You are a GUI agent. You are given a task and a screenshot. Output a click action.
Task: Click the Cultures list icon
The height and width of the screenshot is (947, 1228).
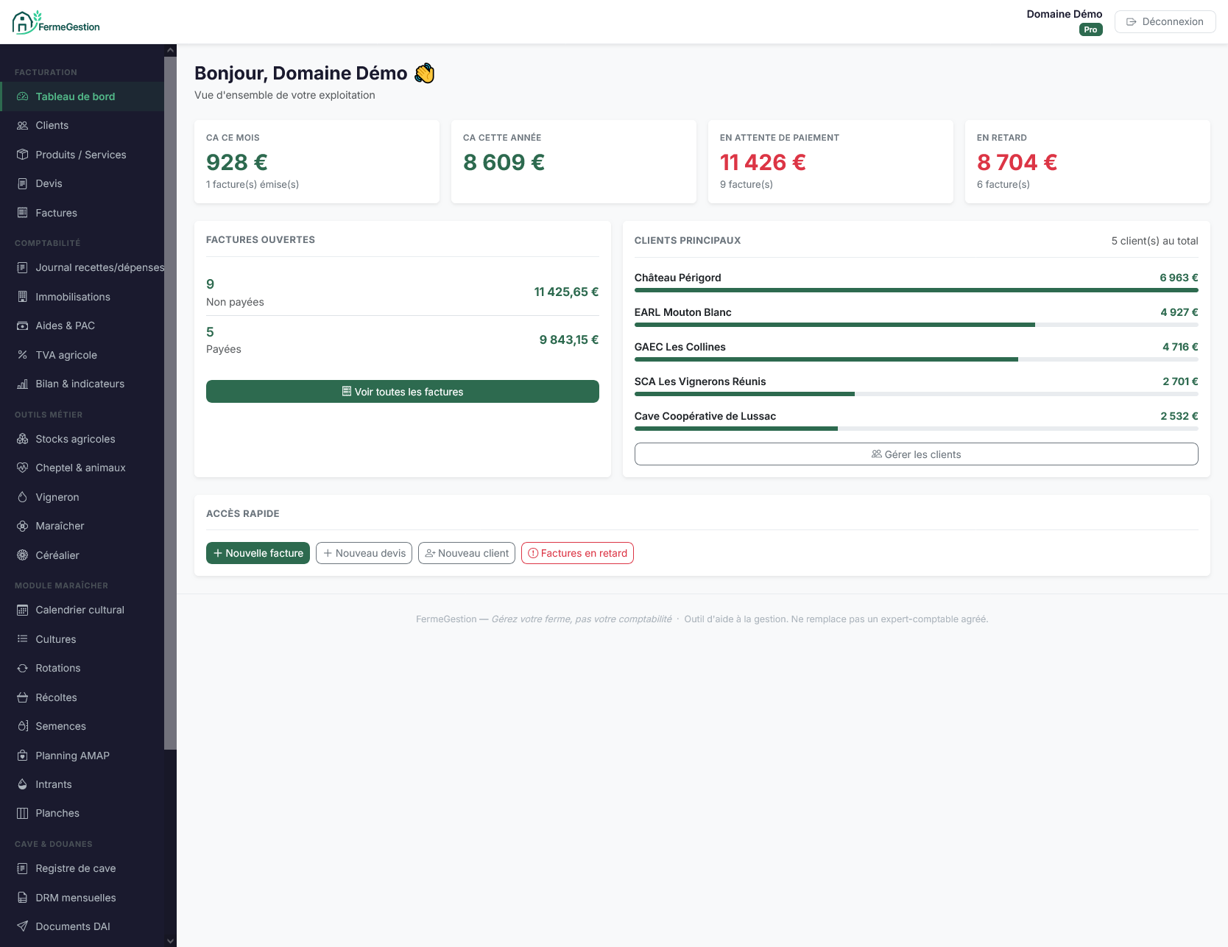point(22,639)
